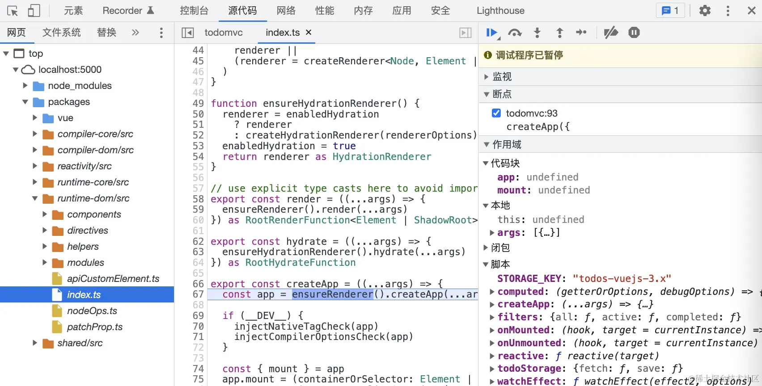Activate the inspect element picker icon
Viewport: 762px width, 386px height.
pos(13,11)
